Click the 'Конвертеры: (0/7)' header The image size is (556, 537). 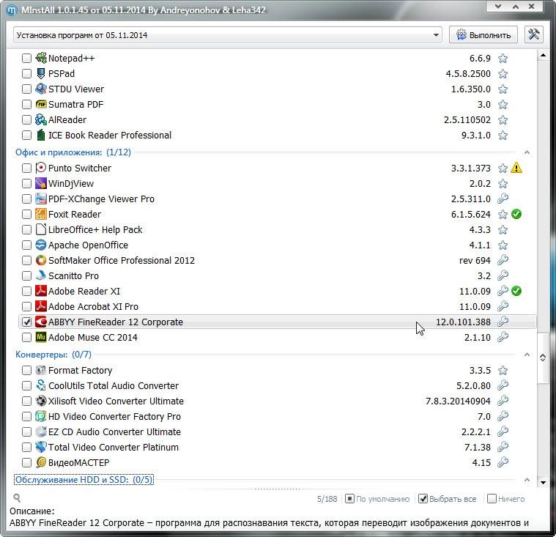53,355
